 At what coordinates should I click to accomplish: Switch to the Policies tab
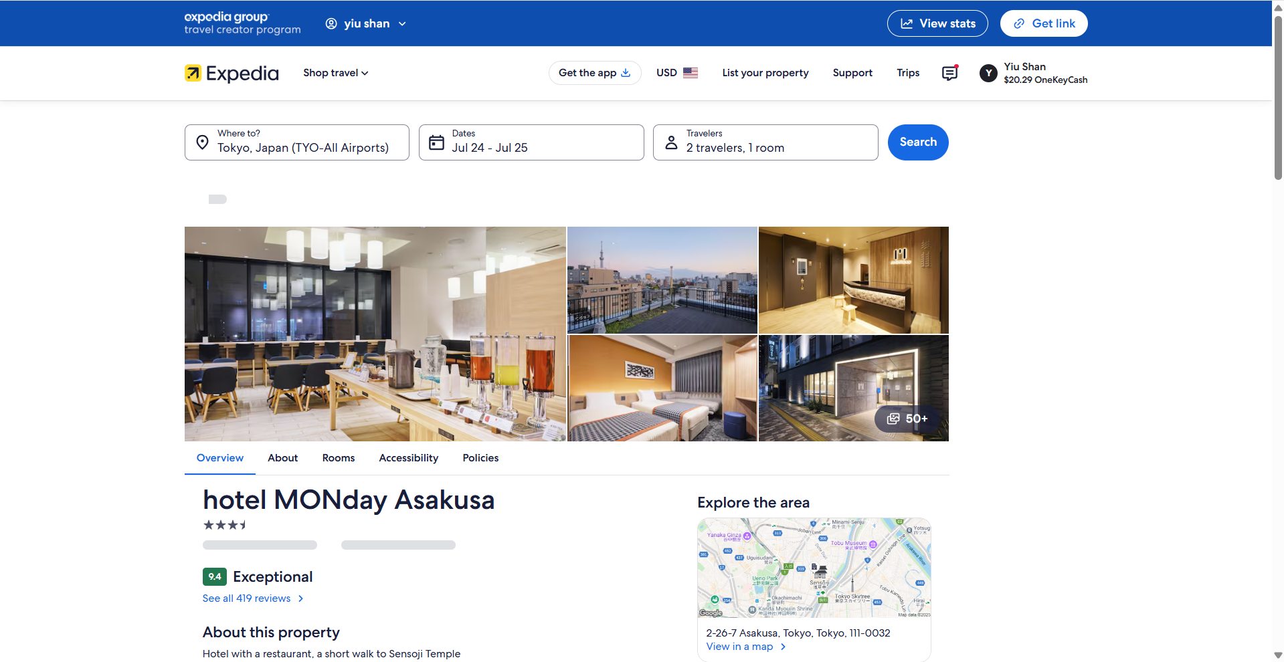480,458
